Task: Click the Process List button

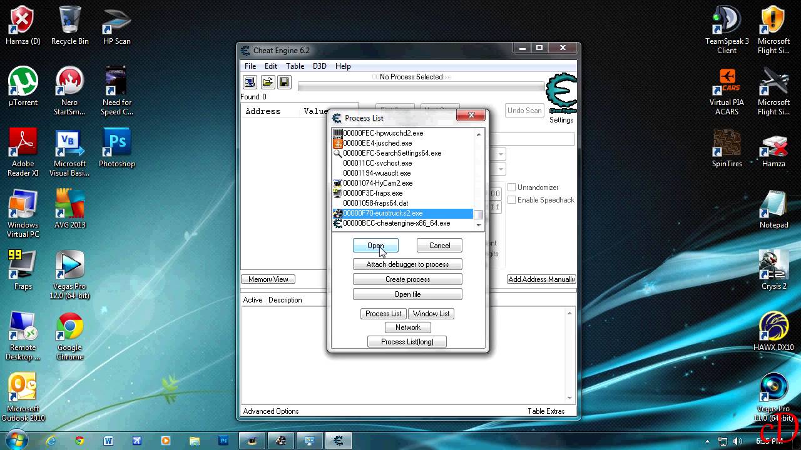Action: pos(384,314)
